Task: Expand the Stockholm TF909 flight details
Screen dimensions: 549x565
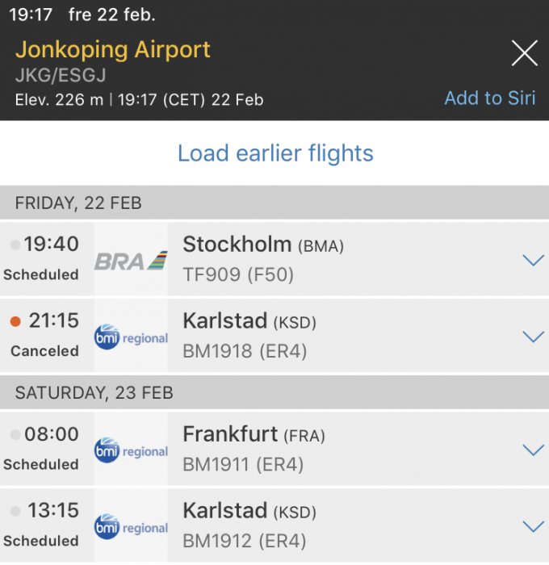Action: click(533, 260)
